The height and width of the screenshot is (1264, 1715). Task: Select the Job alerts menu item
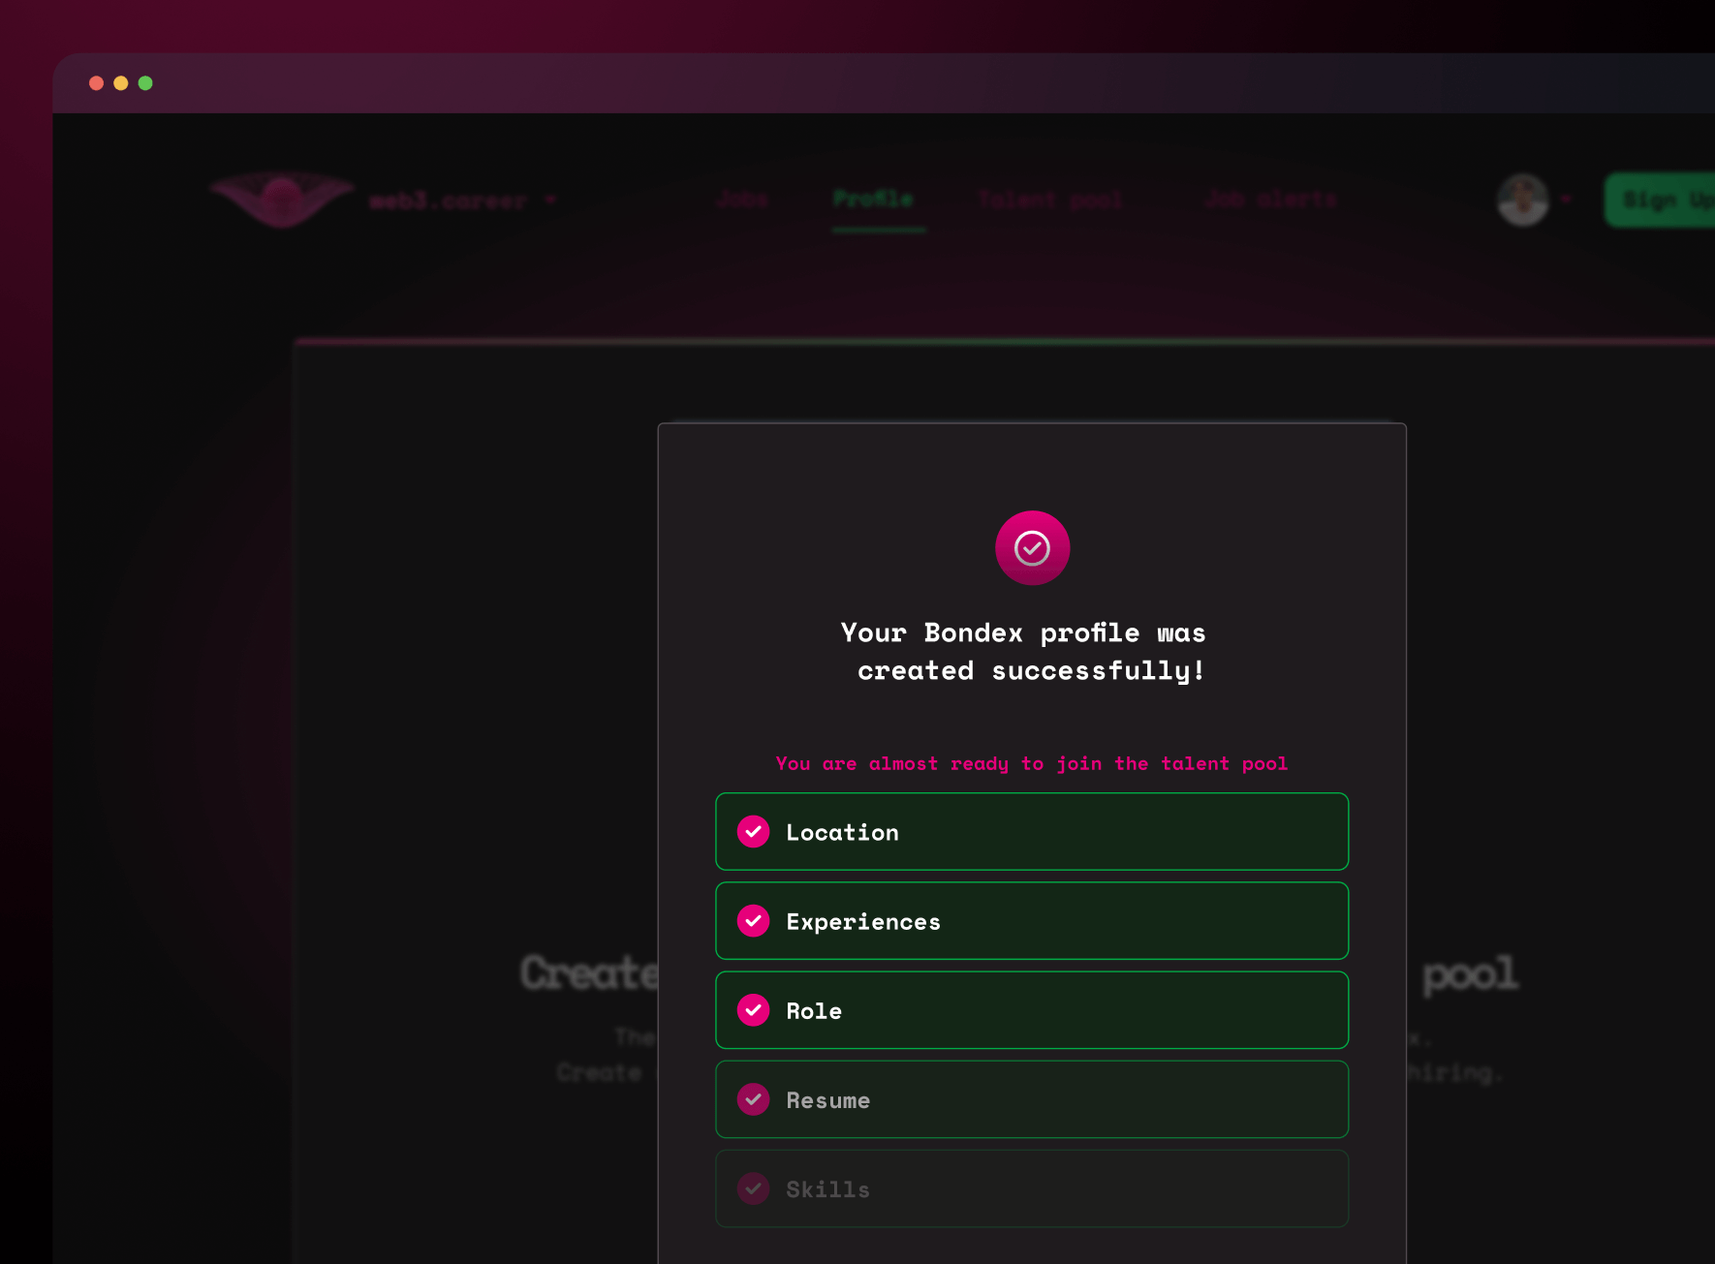[1270, 200]
